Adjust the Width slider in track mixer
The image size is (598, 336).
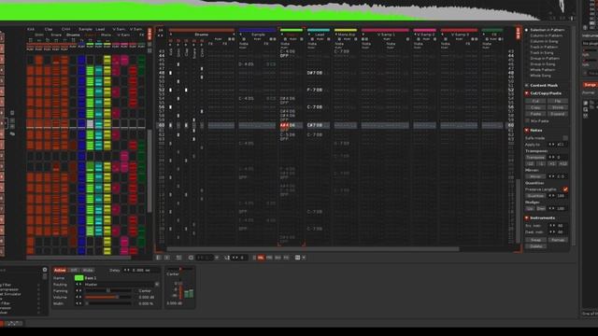pyautogui.click(x=108, y=303)
